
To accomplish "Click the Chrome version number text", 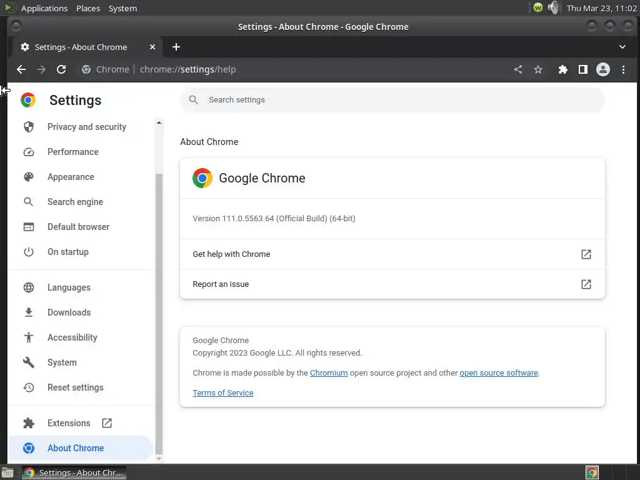I will [x=274, y=218].
